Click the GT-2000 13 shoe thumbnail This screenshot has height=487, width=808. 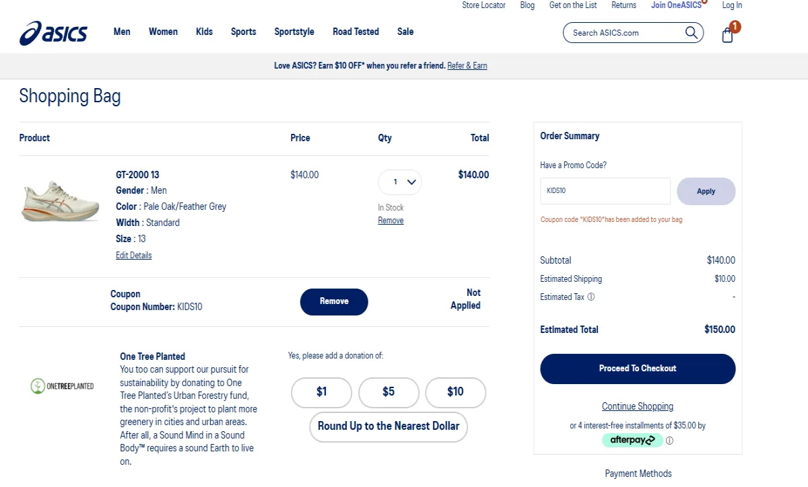click(x=59, y=200)
